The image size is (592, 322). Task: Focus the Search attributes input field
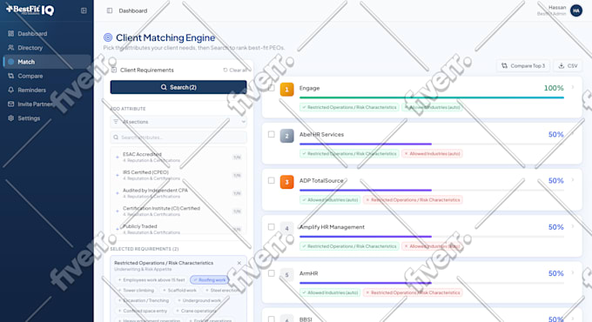[178, 138]
